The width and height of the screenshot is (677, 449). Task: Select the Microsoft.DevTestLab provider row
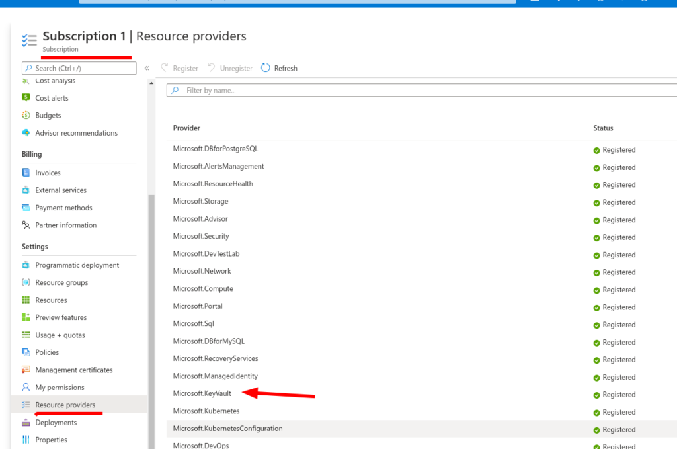[x=421, y=254]
